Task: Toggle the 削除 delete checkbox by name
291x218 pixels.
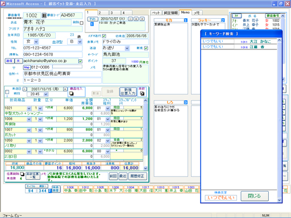Action: 81,23
